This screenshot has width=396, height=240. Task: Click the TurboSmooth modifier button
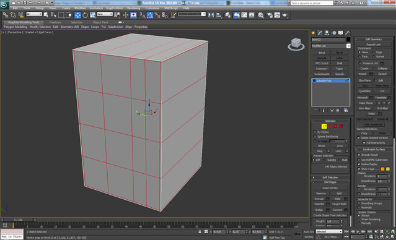[x=322, y=74]
